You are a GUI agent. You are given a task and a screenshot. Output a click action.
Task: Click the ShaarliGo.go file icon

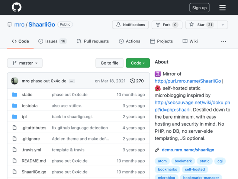(x=15, y=172)
